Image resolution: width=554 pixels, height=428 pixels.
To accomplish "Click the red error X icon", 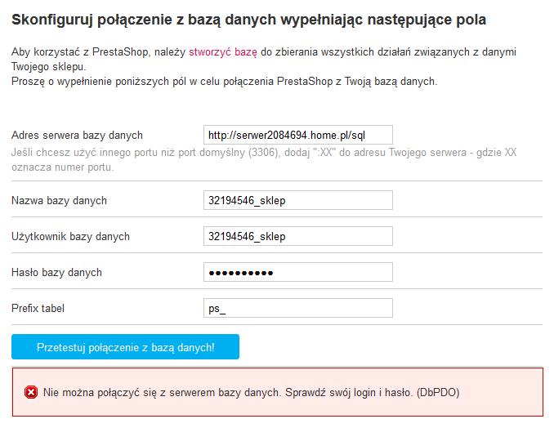I will coord(31,393).
